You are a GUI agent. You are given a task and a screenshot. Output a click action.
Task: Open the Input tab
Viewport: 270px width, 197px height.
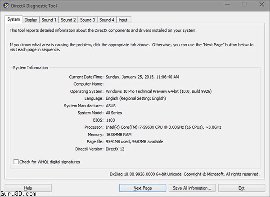[124, 20]
